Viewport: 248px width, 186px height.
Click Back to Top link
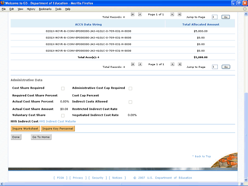pos(201,156)
